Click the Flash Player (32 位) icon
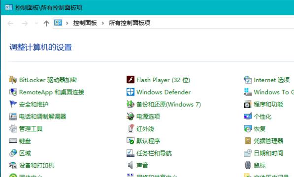The image size is (294, 177). tap(131, 80)
